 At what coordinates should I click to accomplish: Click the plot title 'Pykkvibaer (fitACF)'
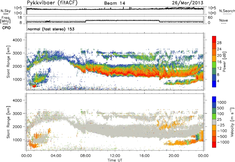[x=52, y=3]
